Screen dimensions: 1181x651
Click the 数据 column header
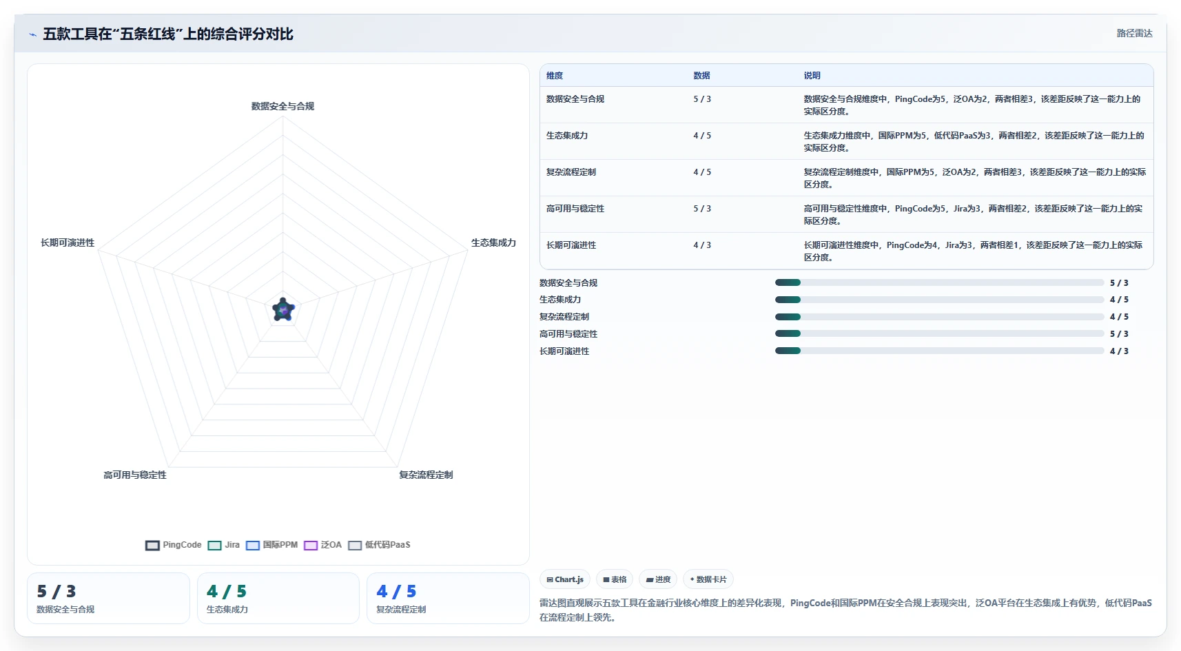click(701, 76)
